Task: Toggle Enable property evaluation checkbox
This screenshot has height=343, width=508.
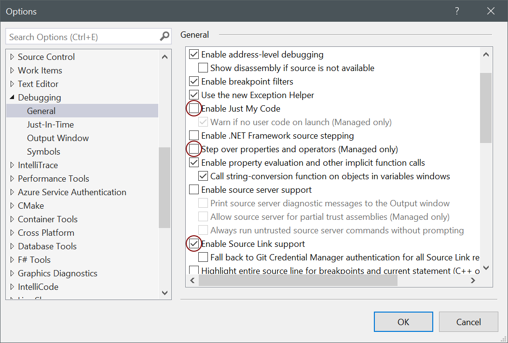Action: 194,162
